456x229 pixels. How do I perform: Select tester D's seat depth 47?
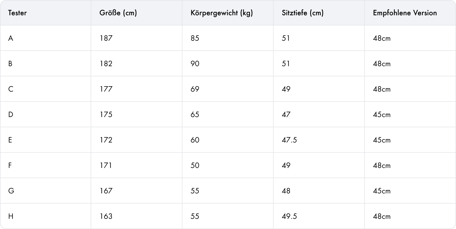[x=286, y=114]
